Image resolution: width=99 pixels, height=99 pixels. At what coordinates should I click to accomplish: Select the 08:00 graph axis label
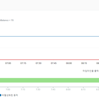coord(69,63)
